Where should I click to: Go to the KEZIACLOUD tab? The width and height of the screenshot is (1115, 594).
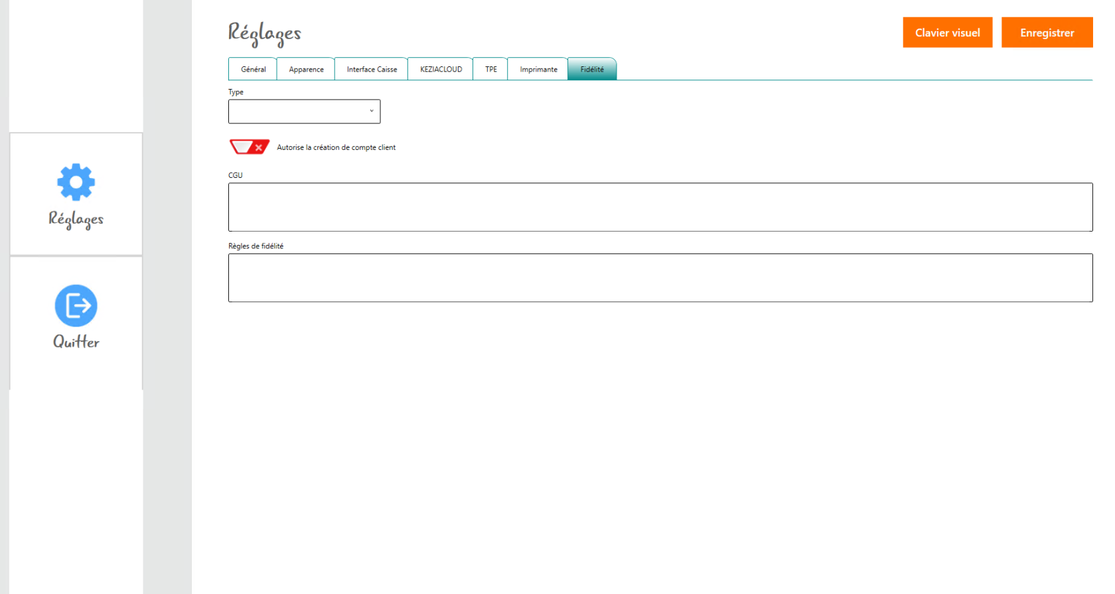441,69
